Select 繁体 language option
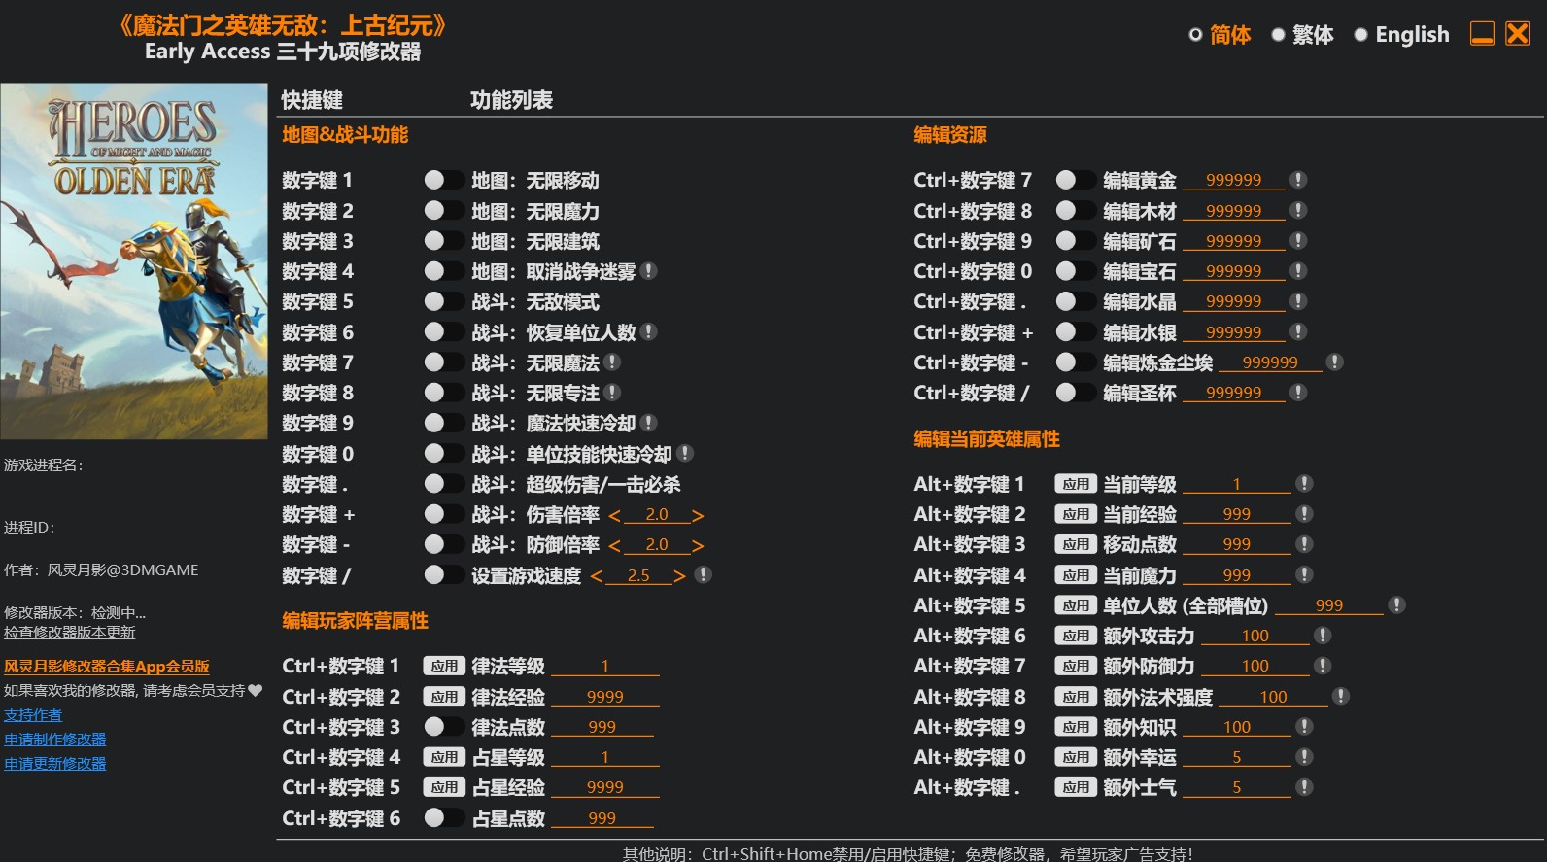The width and height of the screenshot is (1547, 862). (x=1303, y=35)
